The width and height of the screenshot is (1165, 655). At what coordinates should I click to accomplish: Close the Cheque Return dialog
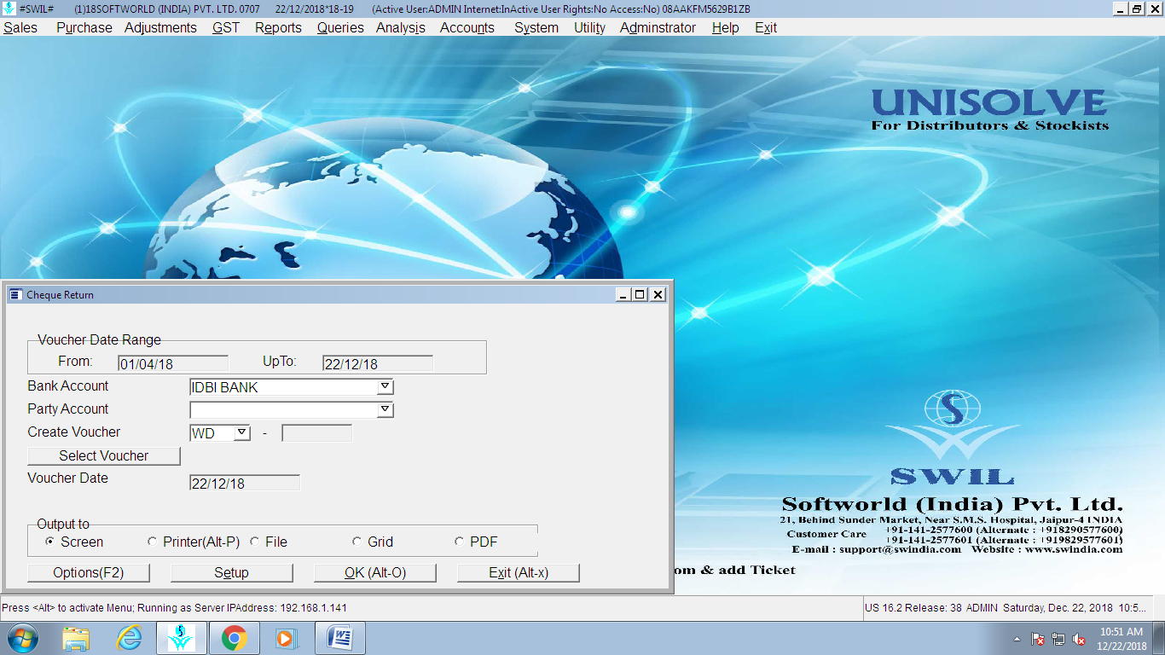pos(658,294)
